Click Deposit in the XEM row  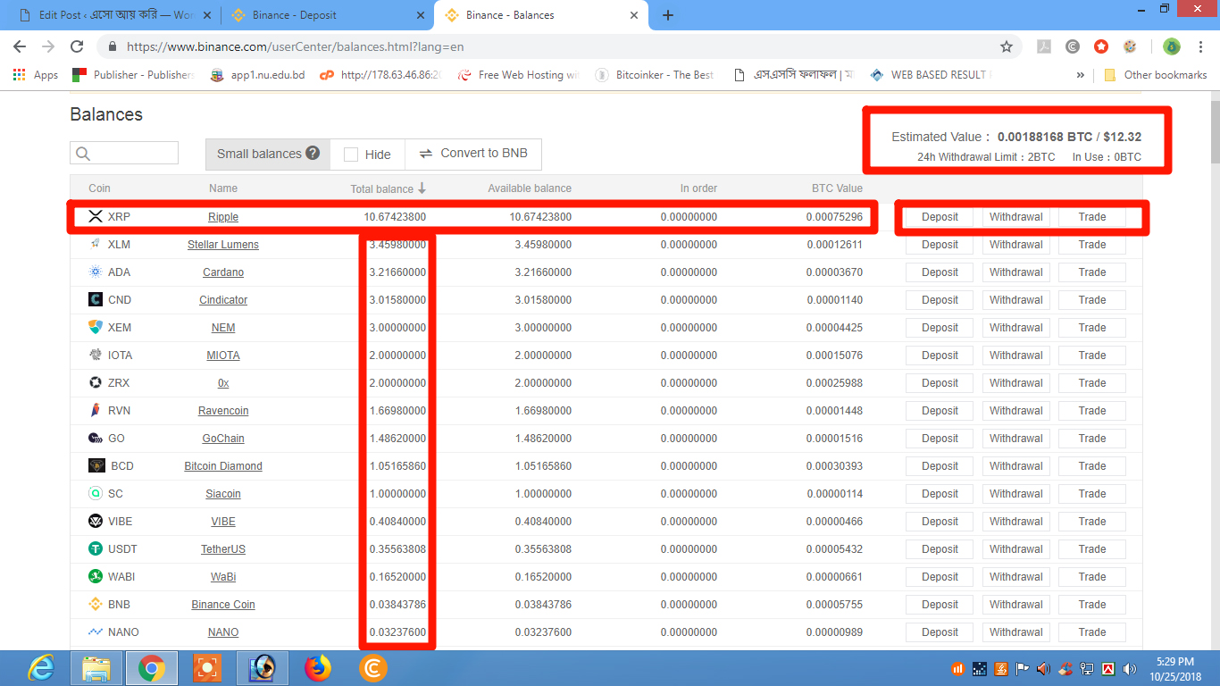tap(940, 328)
